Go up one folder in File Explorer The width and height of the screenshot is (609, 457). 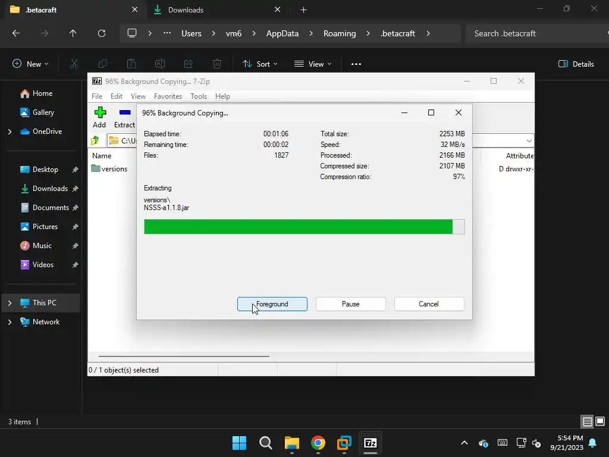(73, 33)
